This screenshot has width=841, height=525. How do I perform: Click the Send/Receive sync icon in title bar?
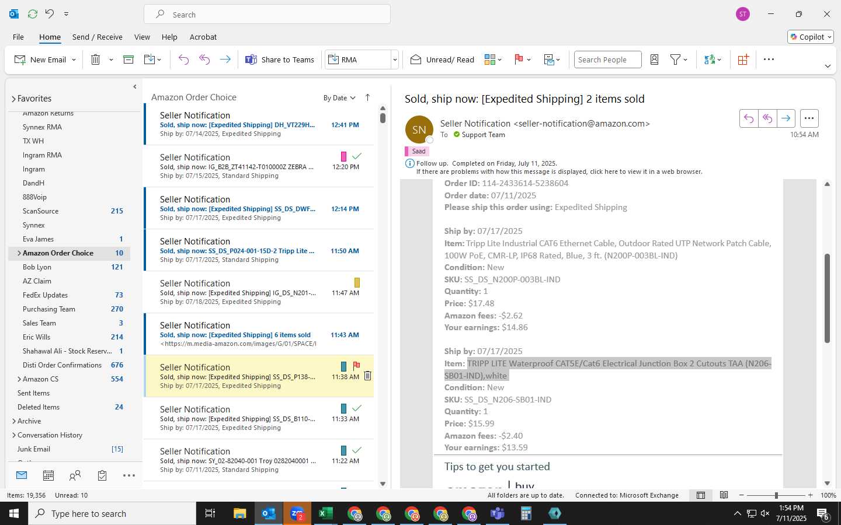pos(33,14)
